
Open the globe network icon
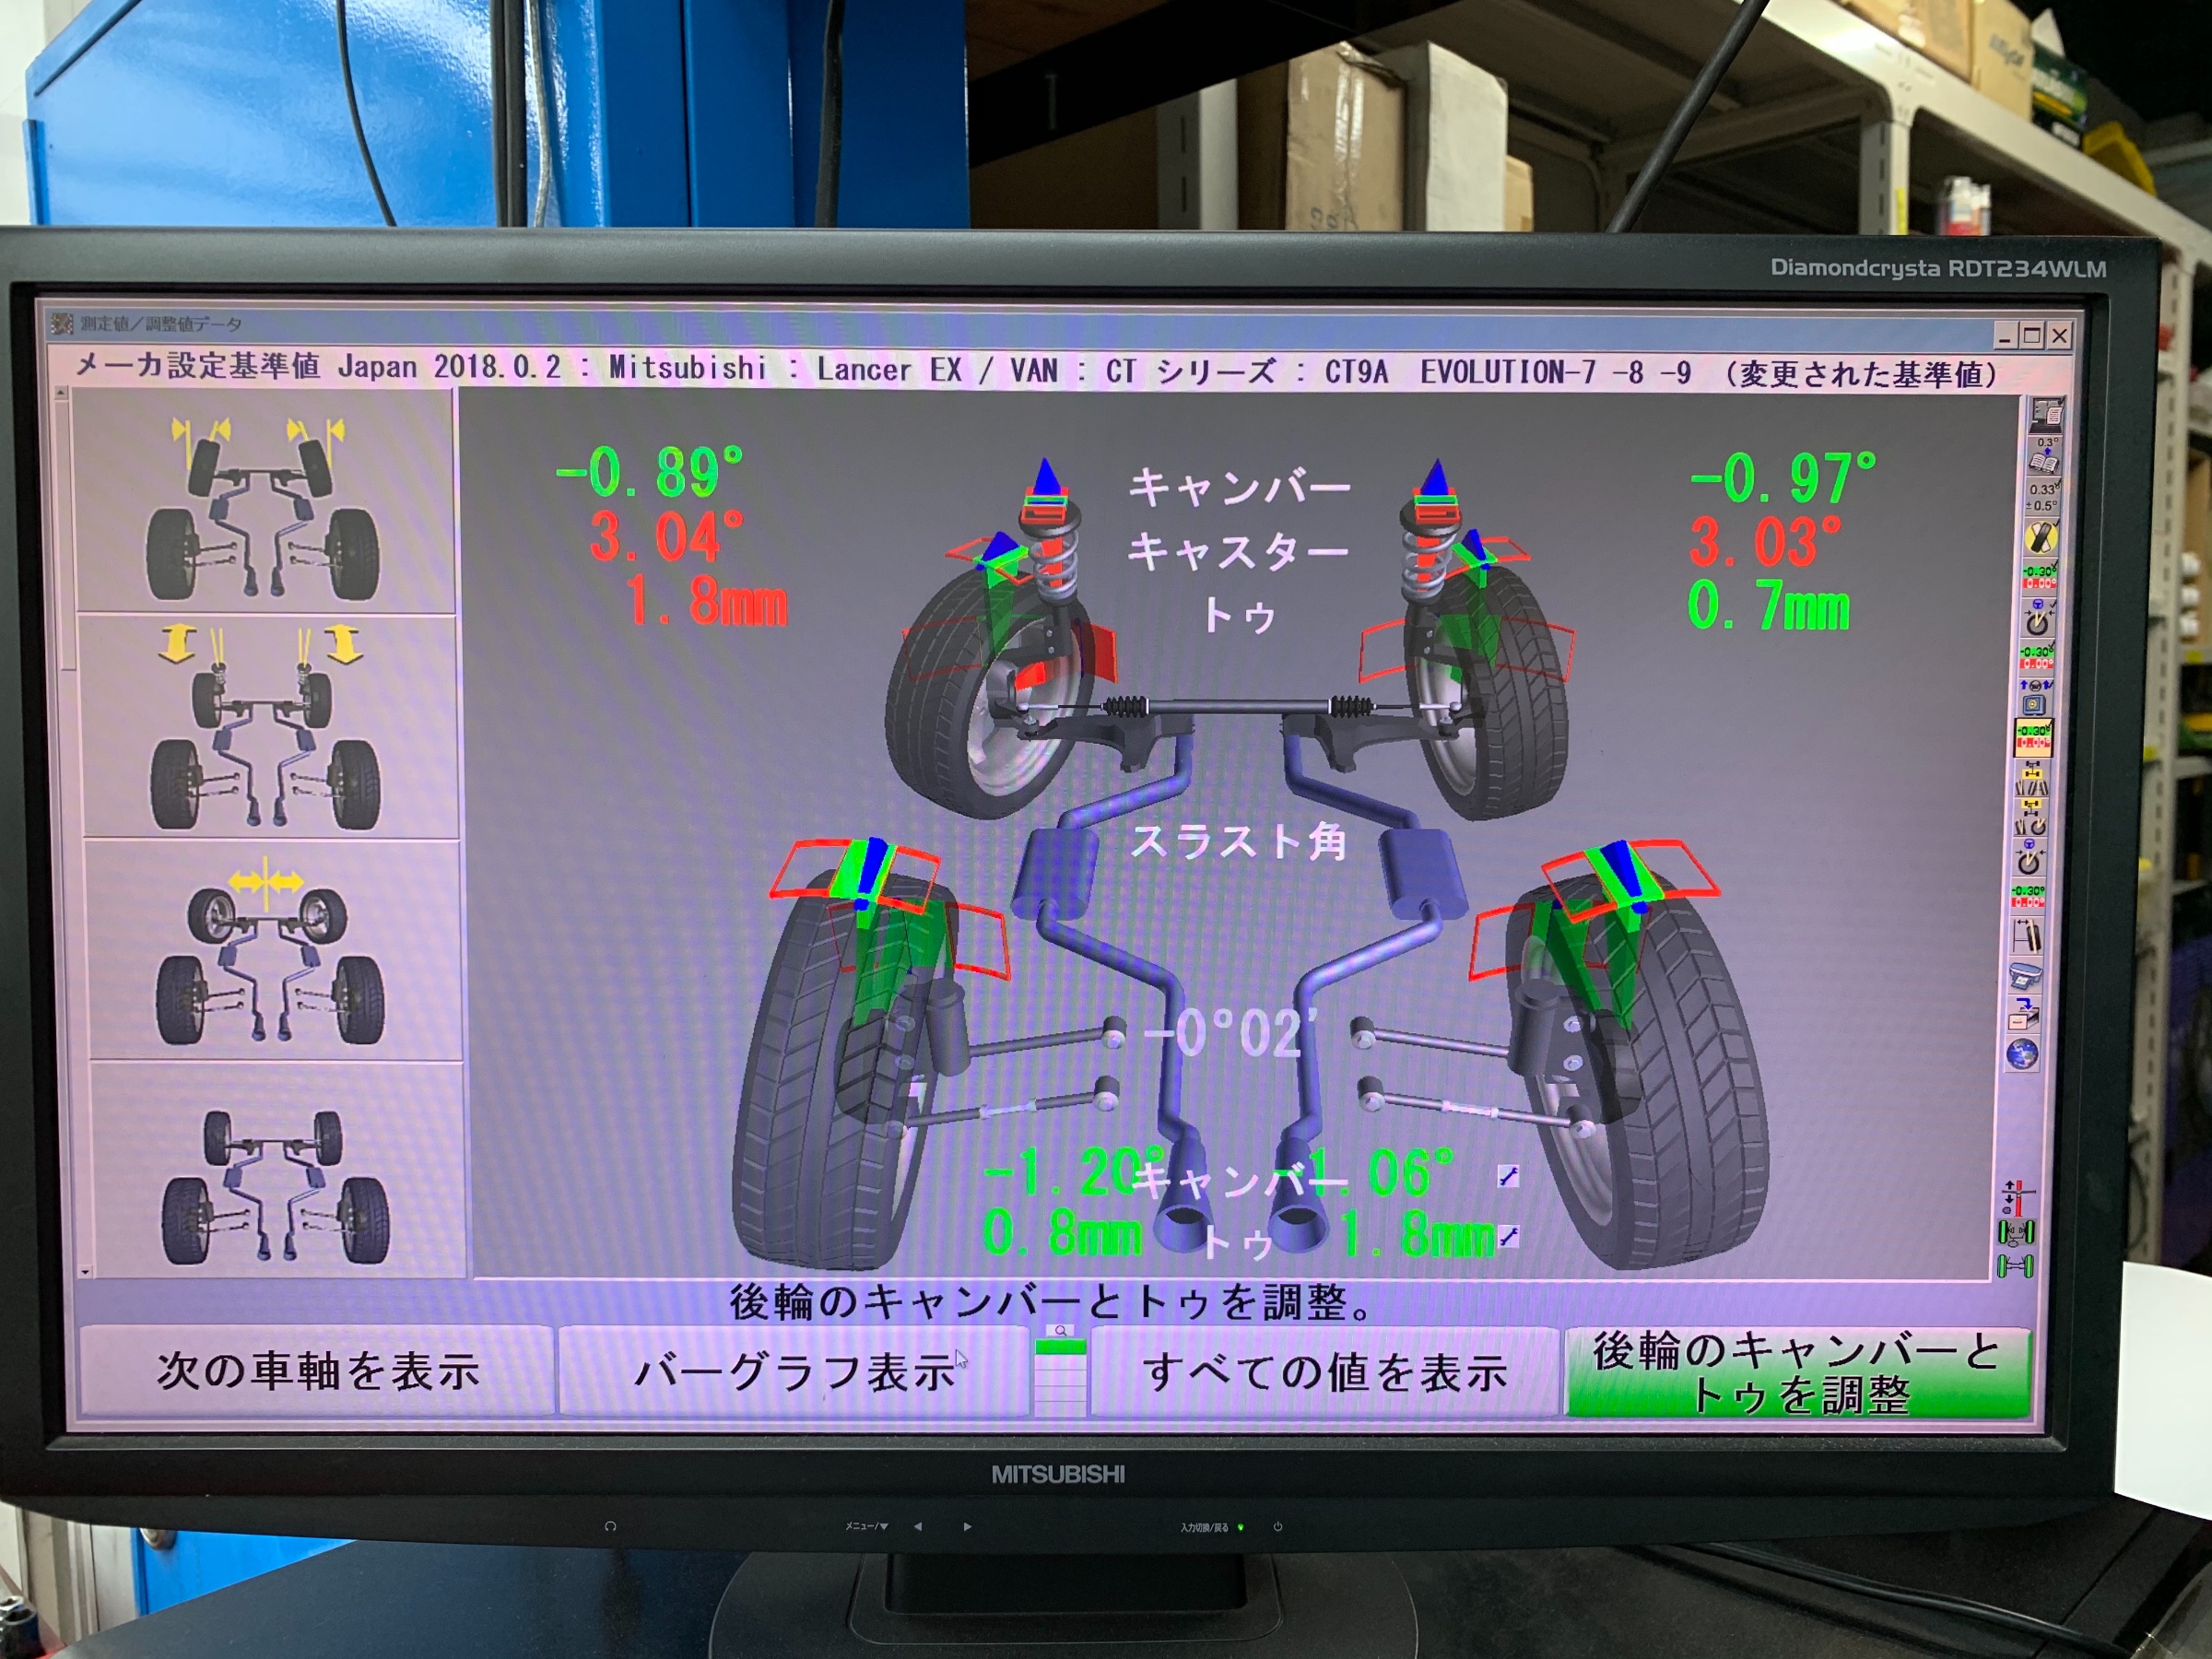[x=2023, y=1054]
